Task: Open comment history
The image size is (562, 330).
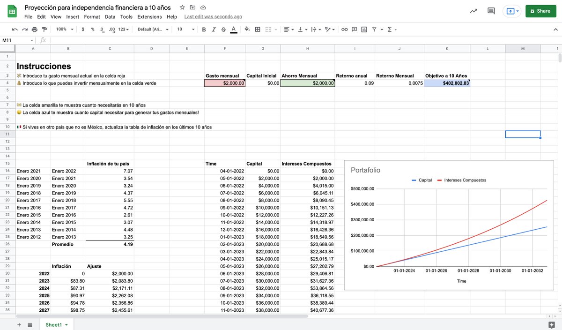Action: point(491,11)
